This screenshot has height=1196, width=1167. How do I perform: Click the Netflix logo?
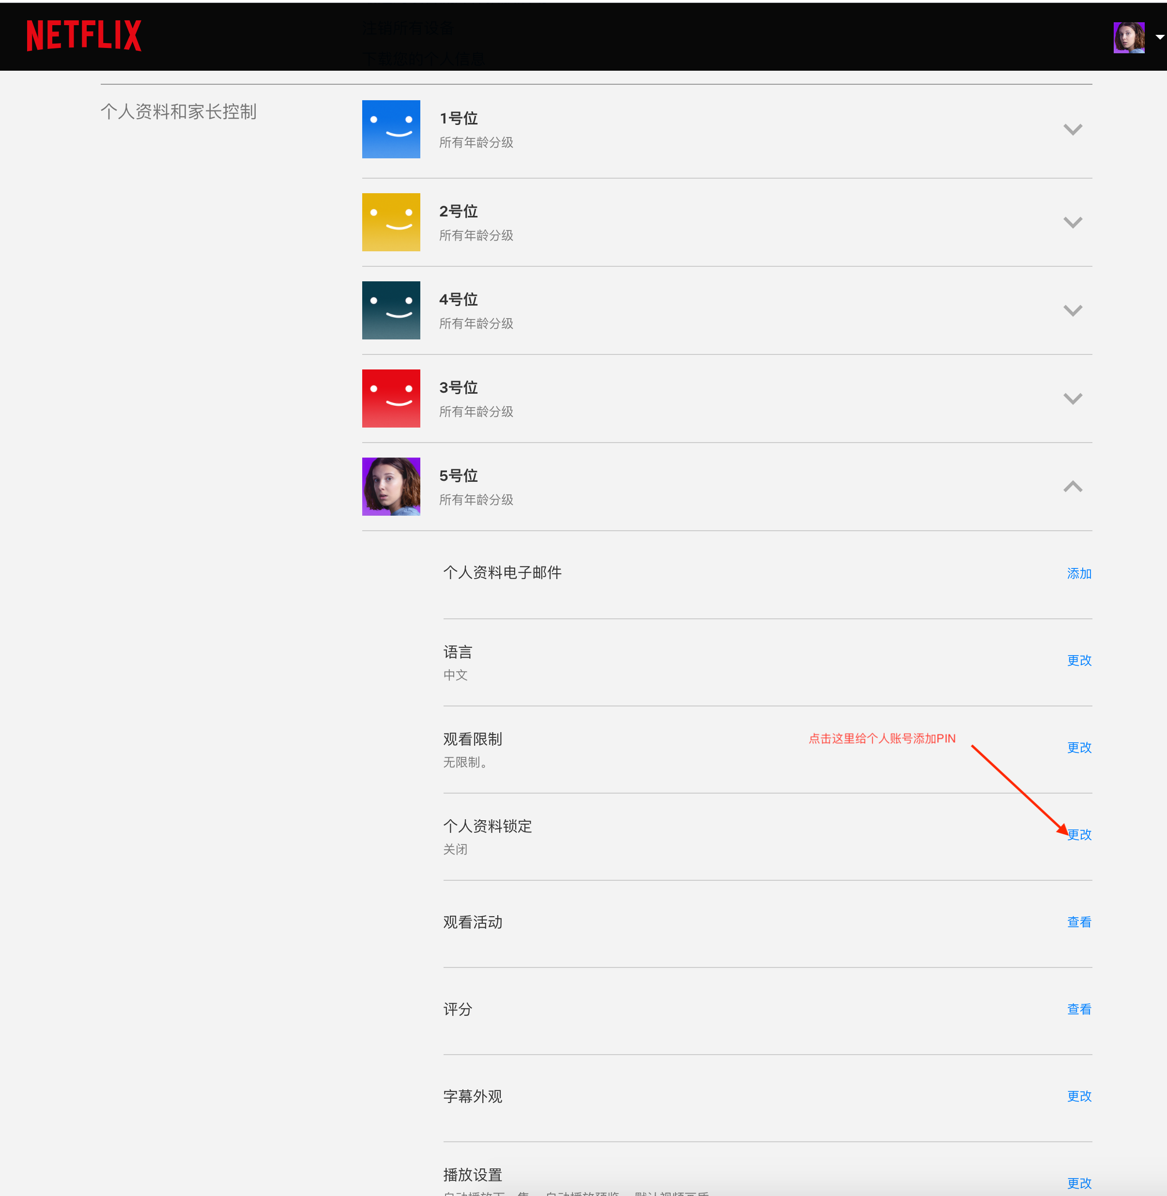pyautogui.click(x=84, y=35)
